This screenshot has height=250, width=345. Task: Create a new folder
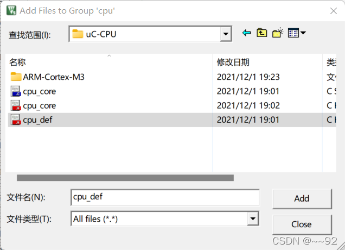(x=277, y=33)
